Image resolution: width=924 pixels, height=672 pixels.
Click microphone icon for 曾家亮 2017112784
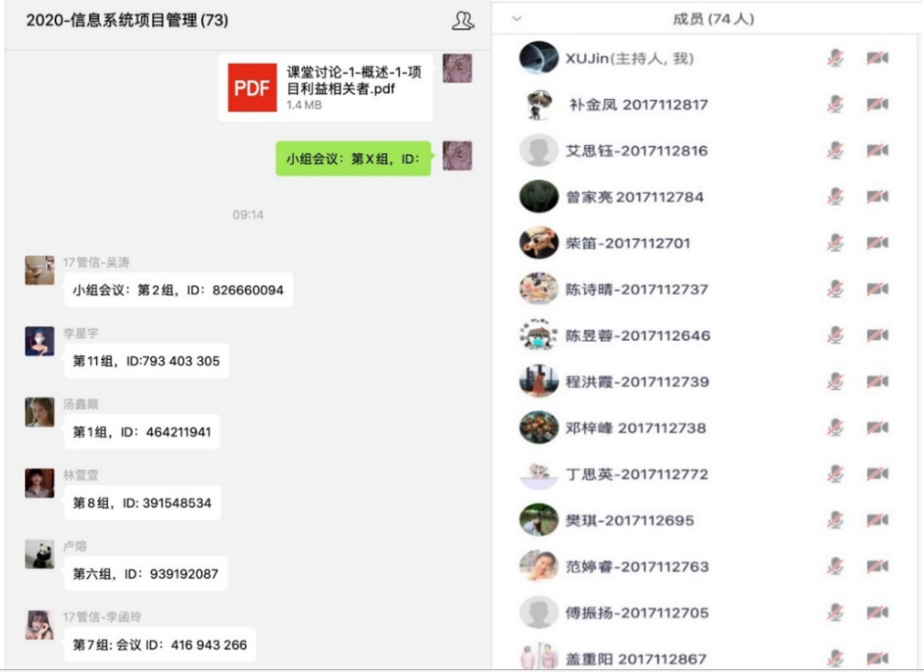(835, 196)
